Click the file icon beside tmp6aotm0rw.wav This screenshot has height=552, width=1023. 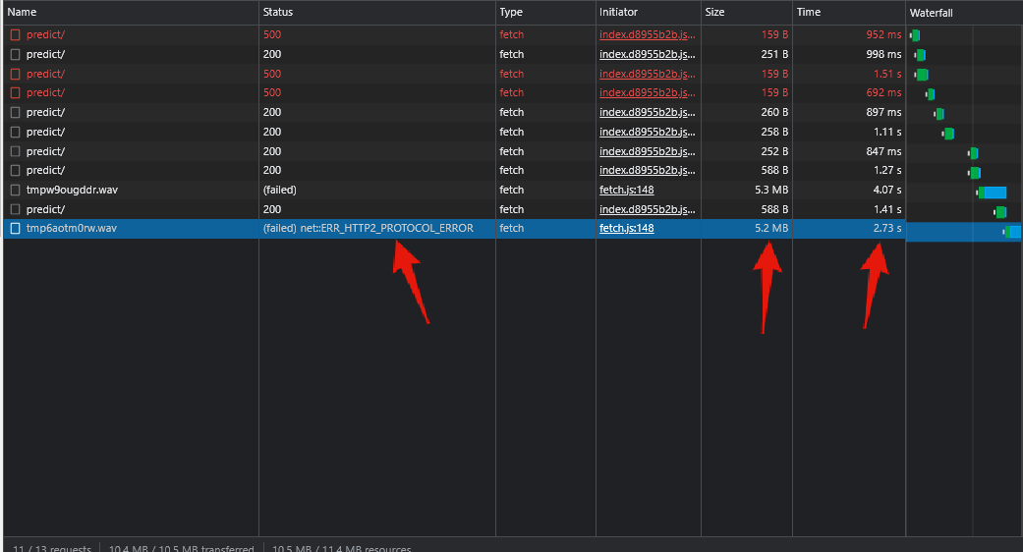pos(15,229)
